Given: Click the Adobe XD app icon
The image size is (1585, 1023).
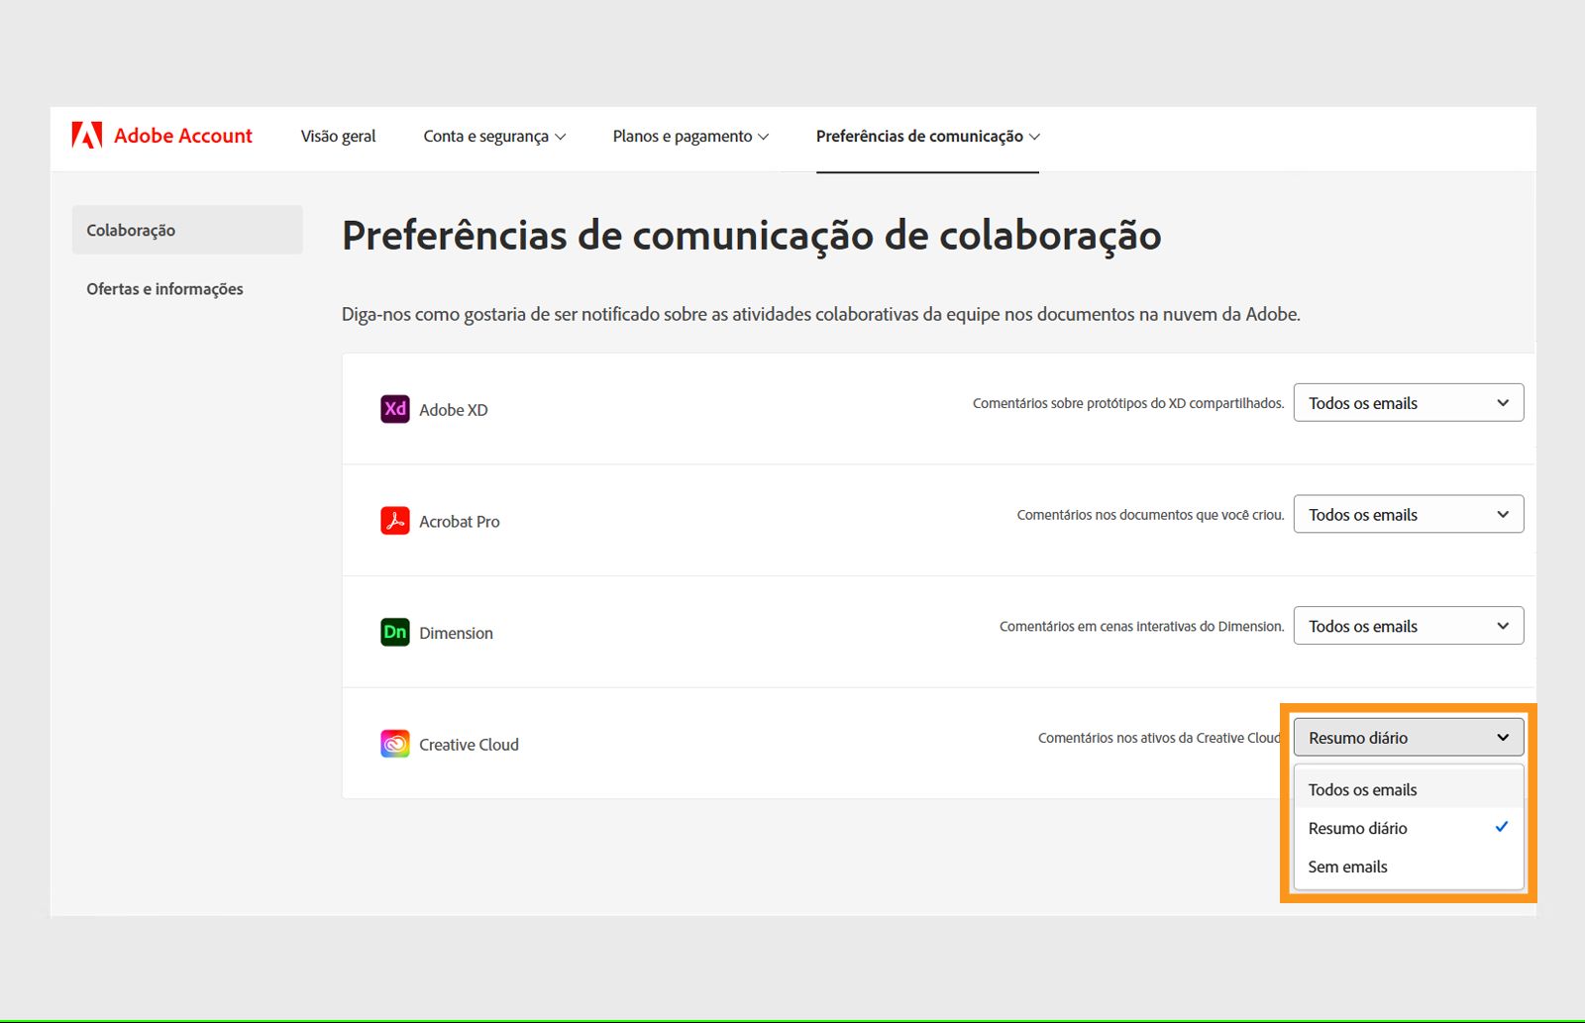Looking at the screenshot, I should pyautogui.click(x=395, y=409).
